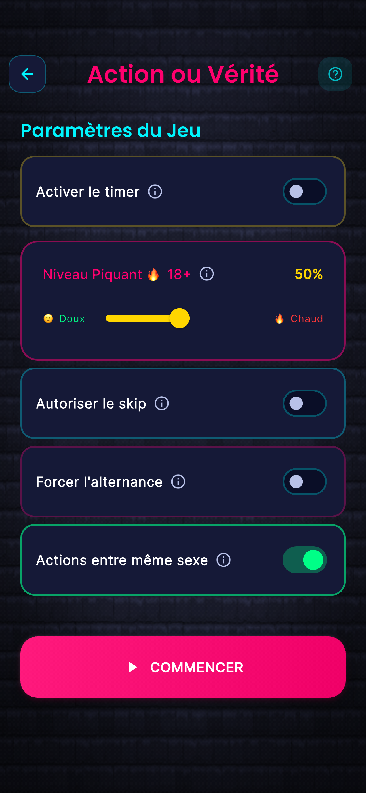The image size is (366, 793).
Task: Open the help question mark icon
Action: (335, 74)
